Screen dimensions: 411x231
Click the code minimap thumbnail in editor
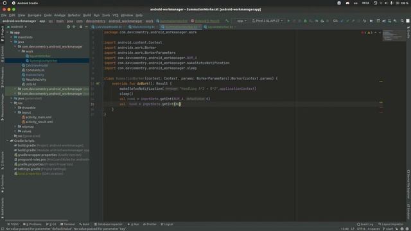pyautogui.click(x=394, y=35)
